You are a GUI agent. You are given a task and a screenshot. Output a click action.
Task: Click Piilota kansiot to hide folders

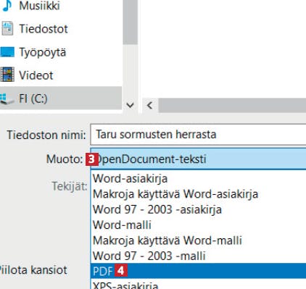pos(33,270)
